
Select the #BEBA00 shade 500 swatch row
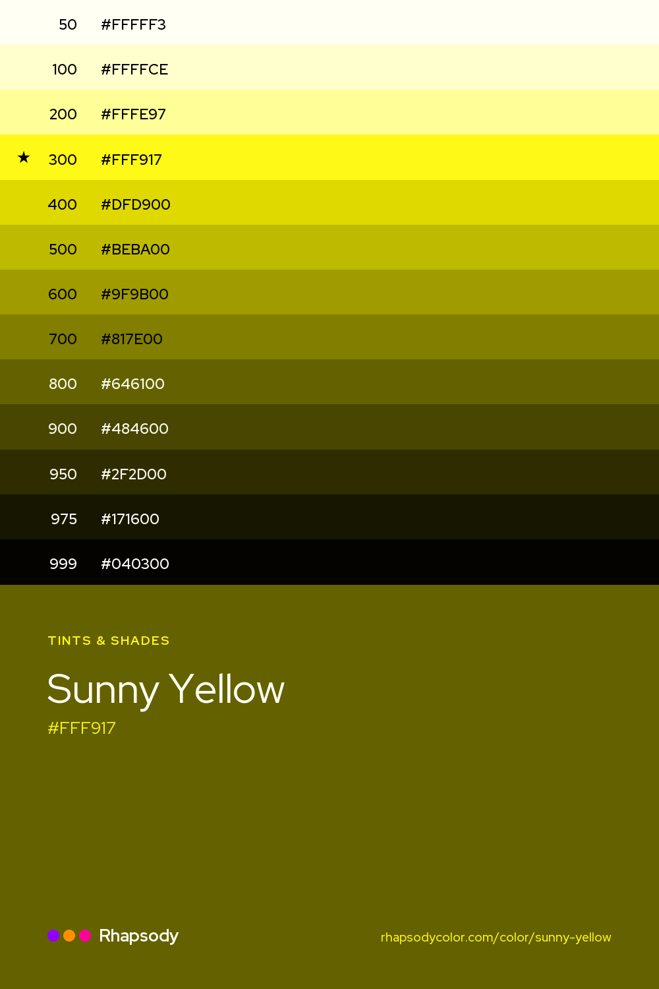[329, 247]
